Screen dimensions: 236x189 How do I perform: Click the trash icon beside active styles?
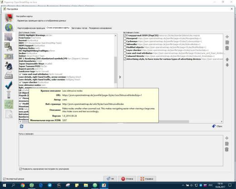(x=227, y=48)
